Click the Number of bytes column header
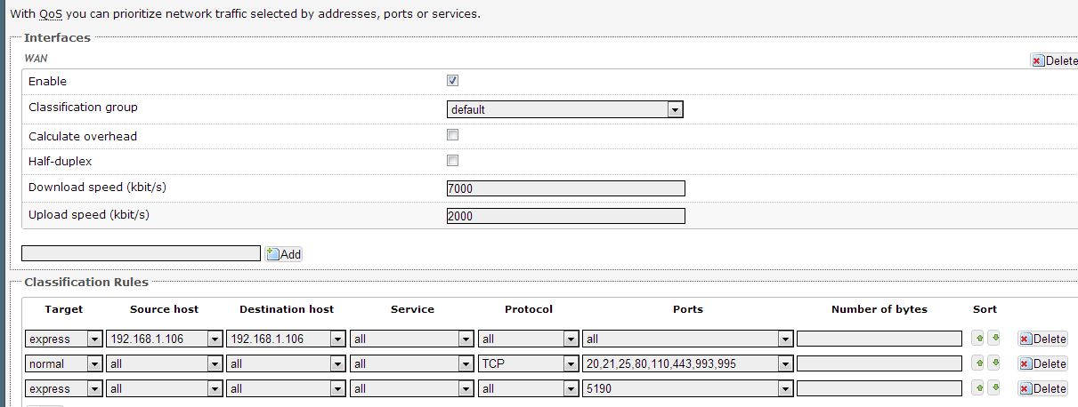The image size is (1078, 407). [879, 309]
